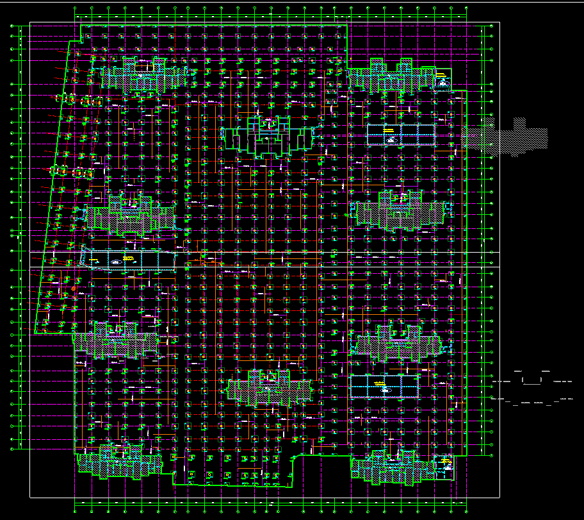Click the orange star marker near the slanted left boundary
This screenshot has height=520, width=584.
pyautogui.click(x=74, y=289)
